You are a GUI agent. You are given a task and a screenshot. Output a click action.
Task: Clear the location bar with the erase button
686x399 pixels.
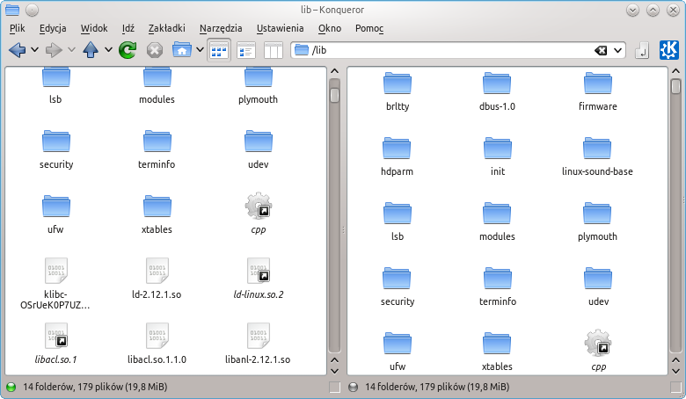[601, 50]
